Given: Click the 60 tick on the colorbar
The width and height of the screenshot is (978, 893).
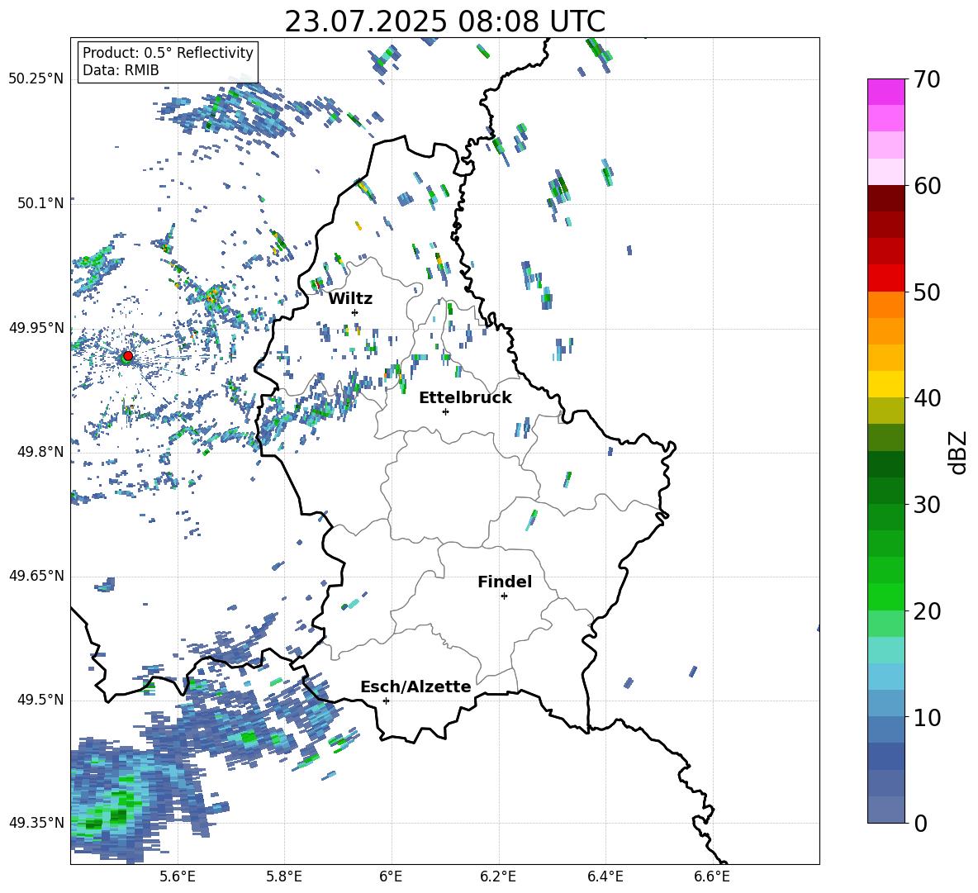Looking at the screenshot, I should 927,186.
